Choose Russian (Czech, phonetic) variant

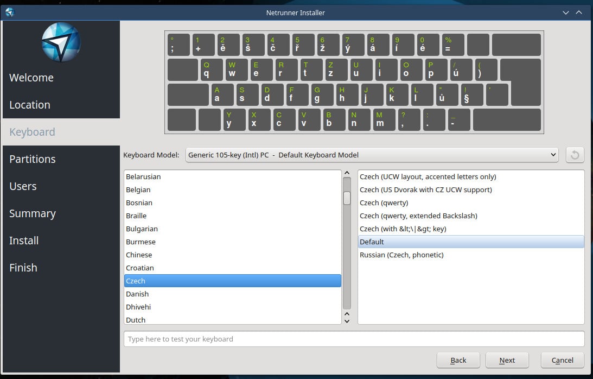(471, 255)
